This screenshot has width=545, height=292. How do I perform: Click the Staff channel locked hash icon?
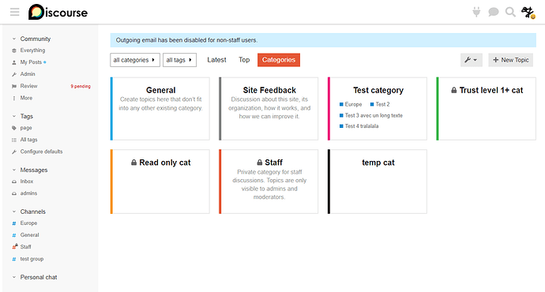click(x=14, y=246)
